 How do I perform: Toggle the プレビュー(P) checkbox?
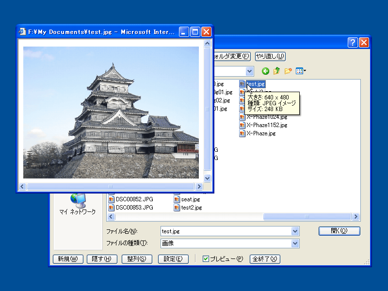[205, 259]
